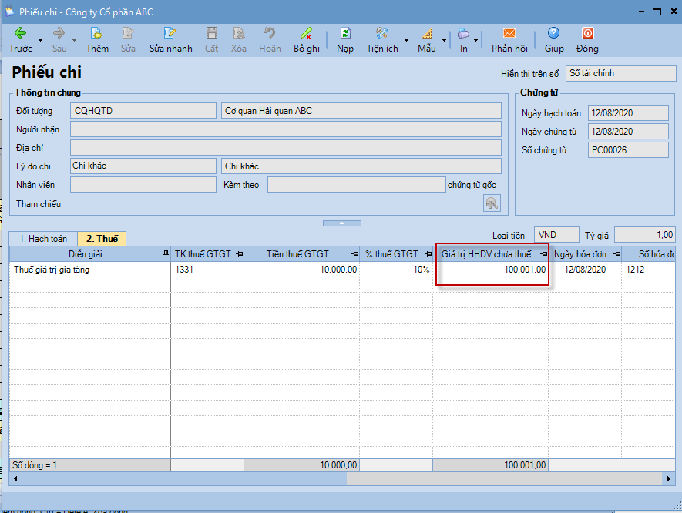Click the Kèm theo field
This screenshot has height=513, width=682.
tap(357, 184)
